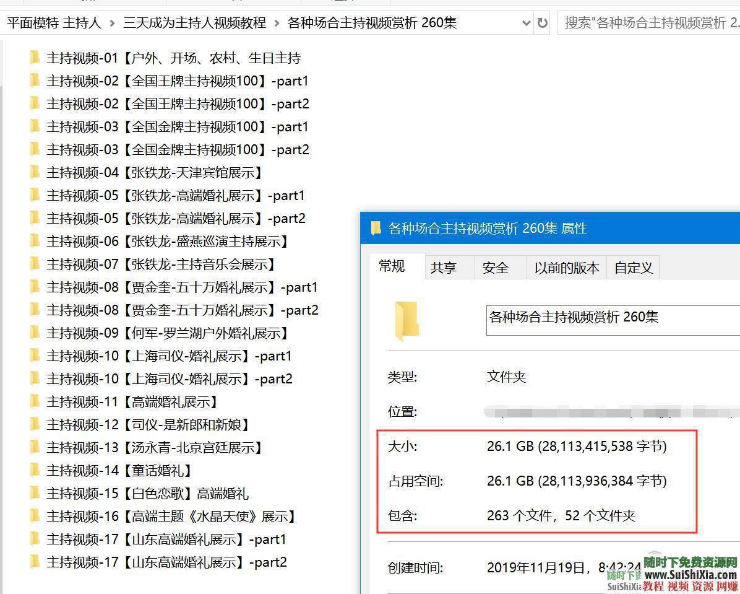This screenshot has height=594, width=740.
Task: Switch to the 安全 tab
Action: [495, 267]
